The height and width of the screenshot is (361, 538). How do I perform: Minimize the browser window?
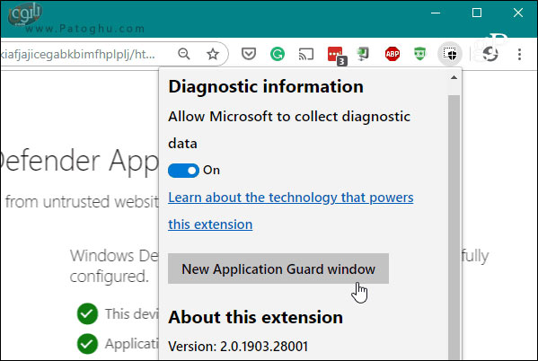(x=436, y=13)
